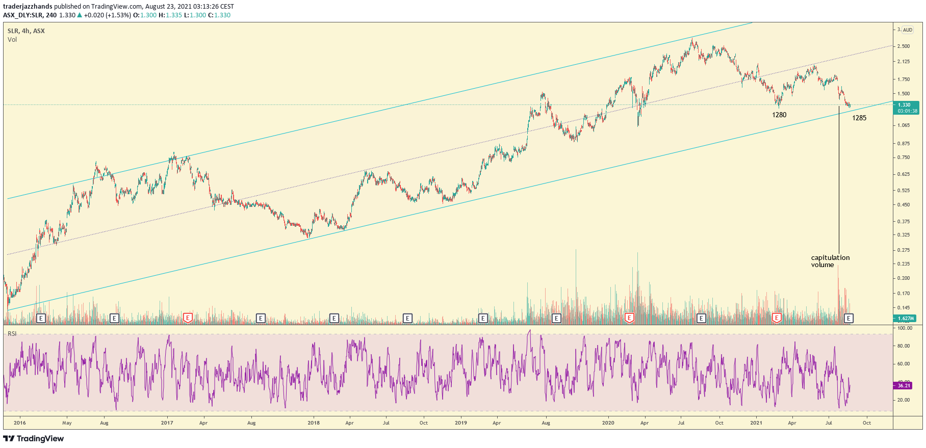Click the SLR, 4h, ASX symbol legend

(26, 31)
